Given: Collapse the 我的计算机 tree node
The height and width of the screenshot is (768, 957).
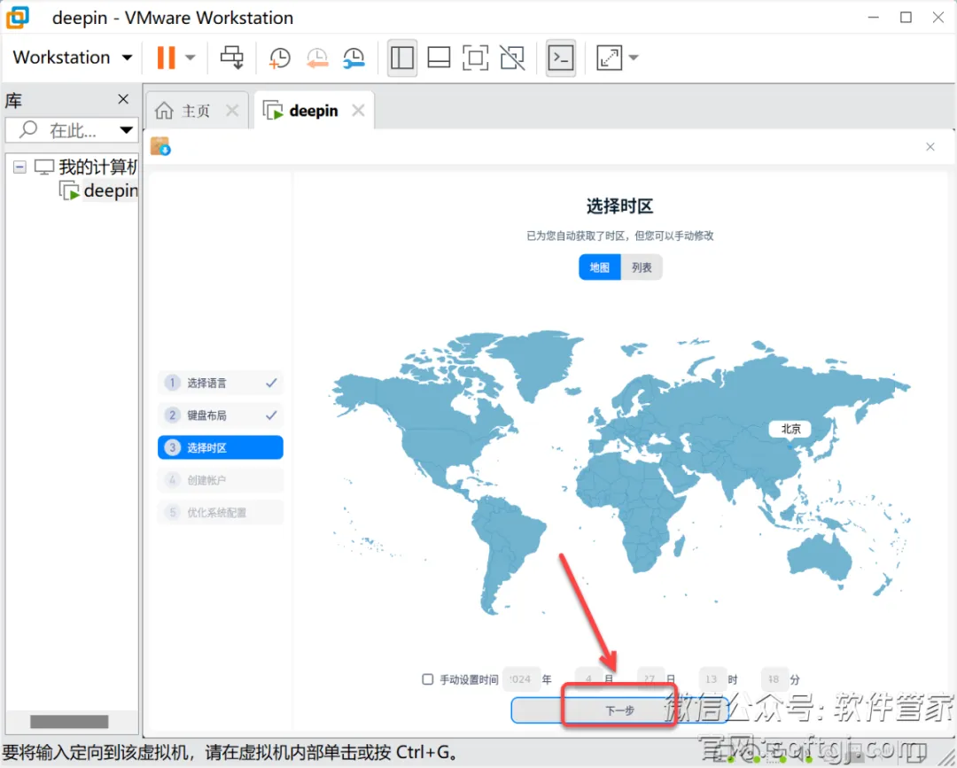Looking at the screenshot, I should (x=19, y=167).
